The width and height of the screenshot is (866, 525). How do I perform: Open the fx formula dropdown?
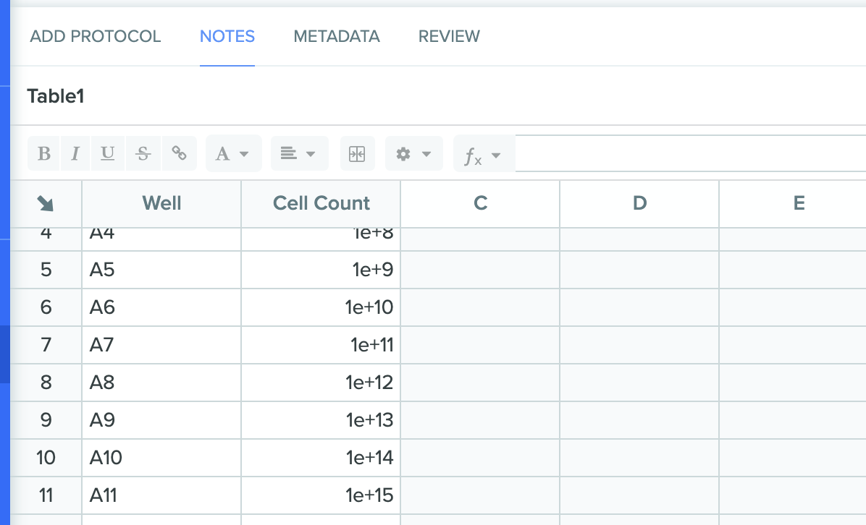point(484,153)
